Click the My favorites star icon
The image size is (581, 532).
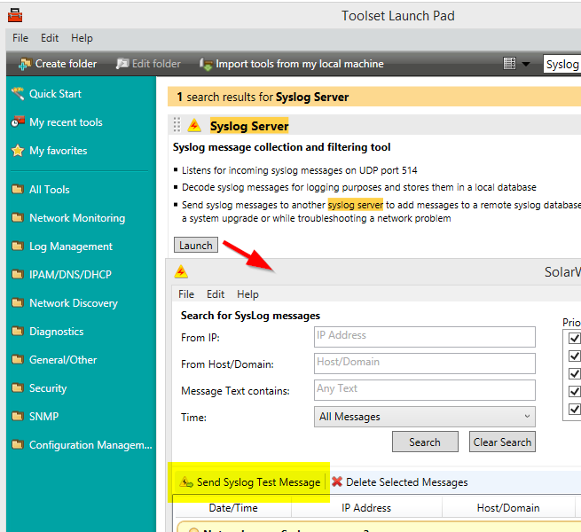point(18,151)
